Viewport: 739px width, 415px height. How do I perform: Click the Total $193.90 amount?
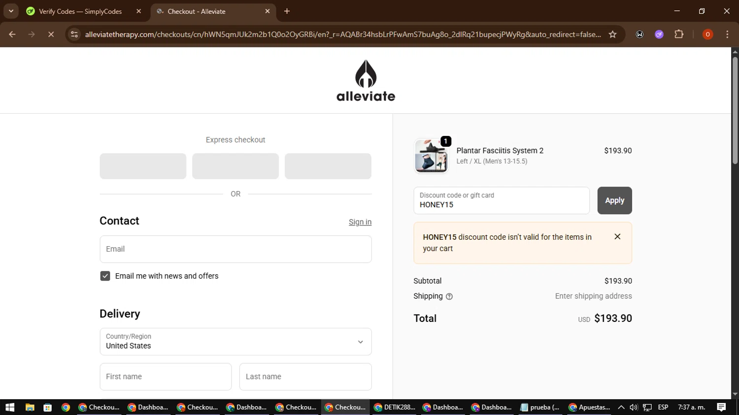[x=613, y=319]
